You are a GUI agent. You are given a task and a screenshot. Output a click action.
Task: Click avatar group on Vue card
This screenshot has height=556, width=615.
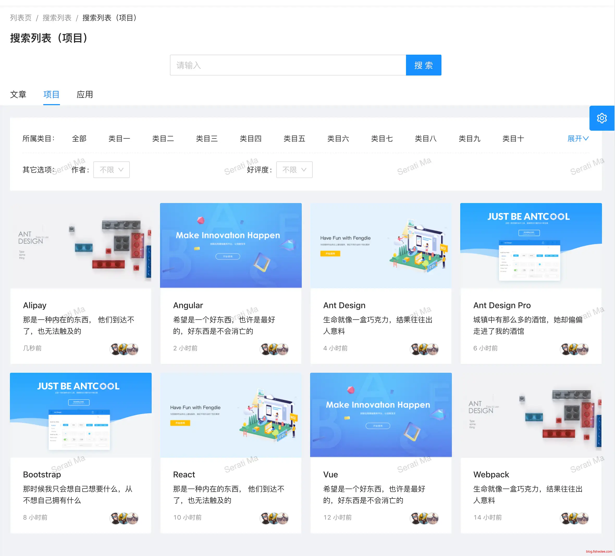coord(424,518)
